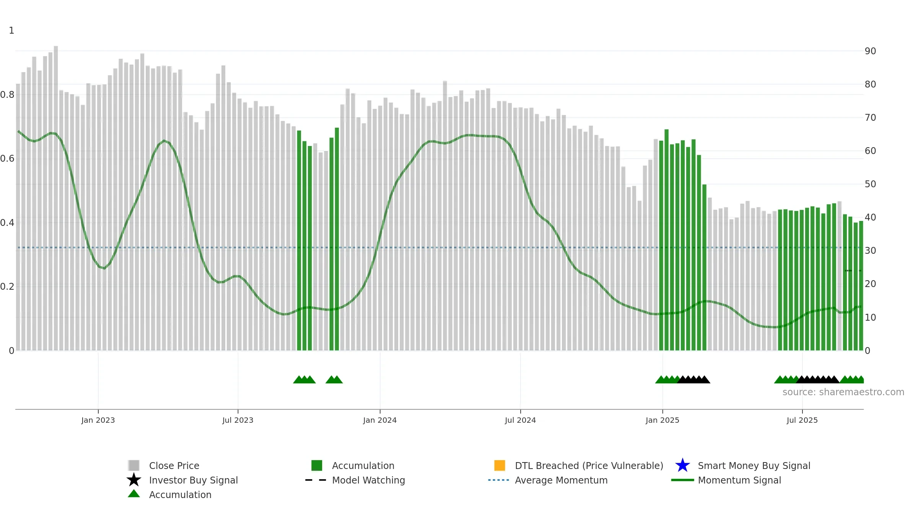Toggle the Close Price legend label
Screen dimensions: 918x516
pyautogui.click(x=174, y=466)
